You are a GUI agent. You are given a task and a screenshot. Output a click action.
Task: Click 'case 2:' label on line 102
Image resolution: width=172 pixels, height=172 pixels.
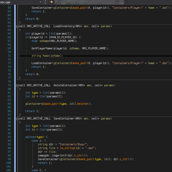pyautogui.click(x=37, y=170)
